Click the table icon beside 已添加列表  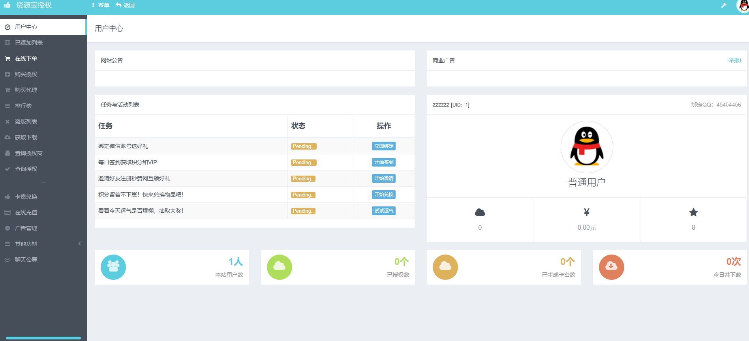(8, 43)
